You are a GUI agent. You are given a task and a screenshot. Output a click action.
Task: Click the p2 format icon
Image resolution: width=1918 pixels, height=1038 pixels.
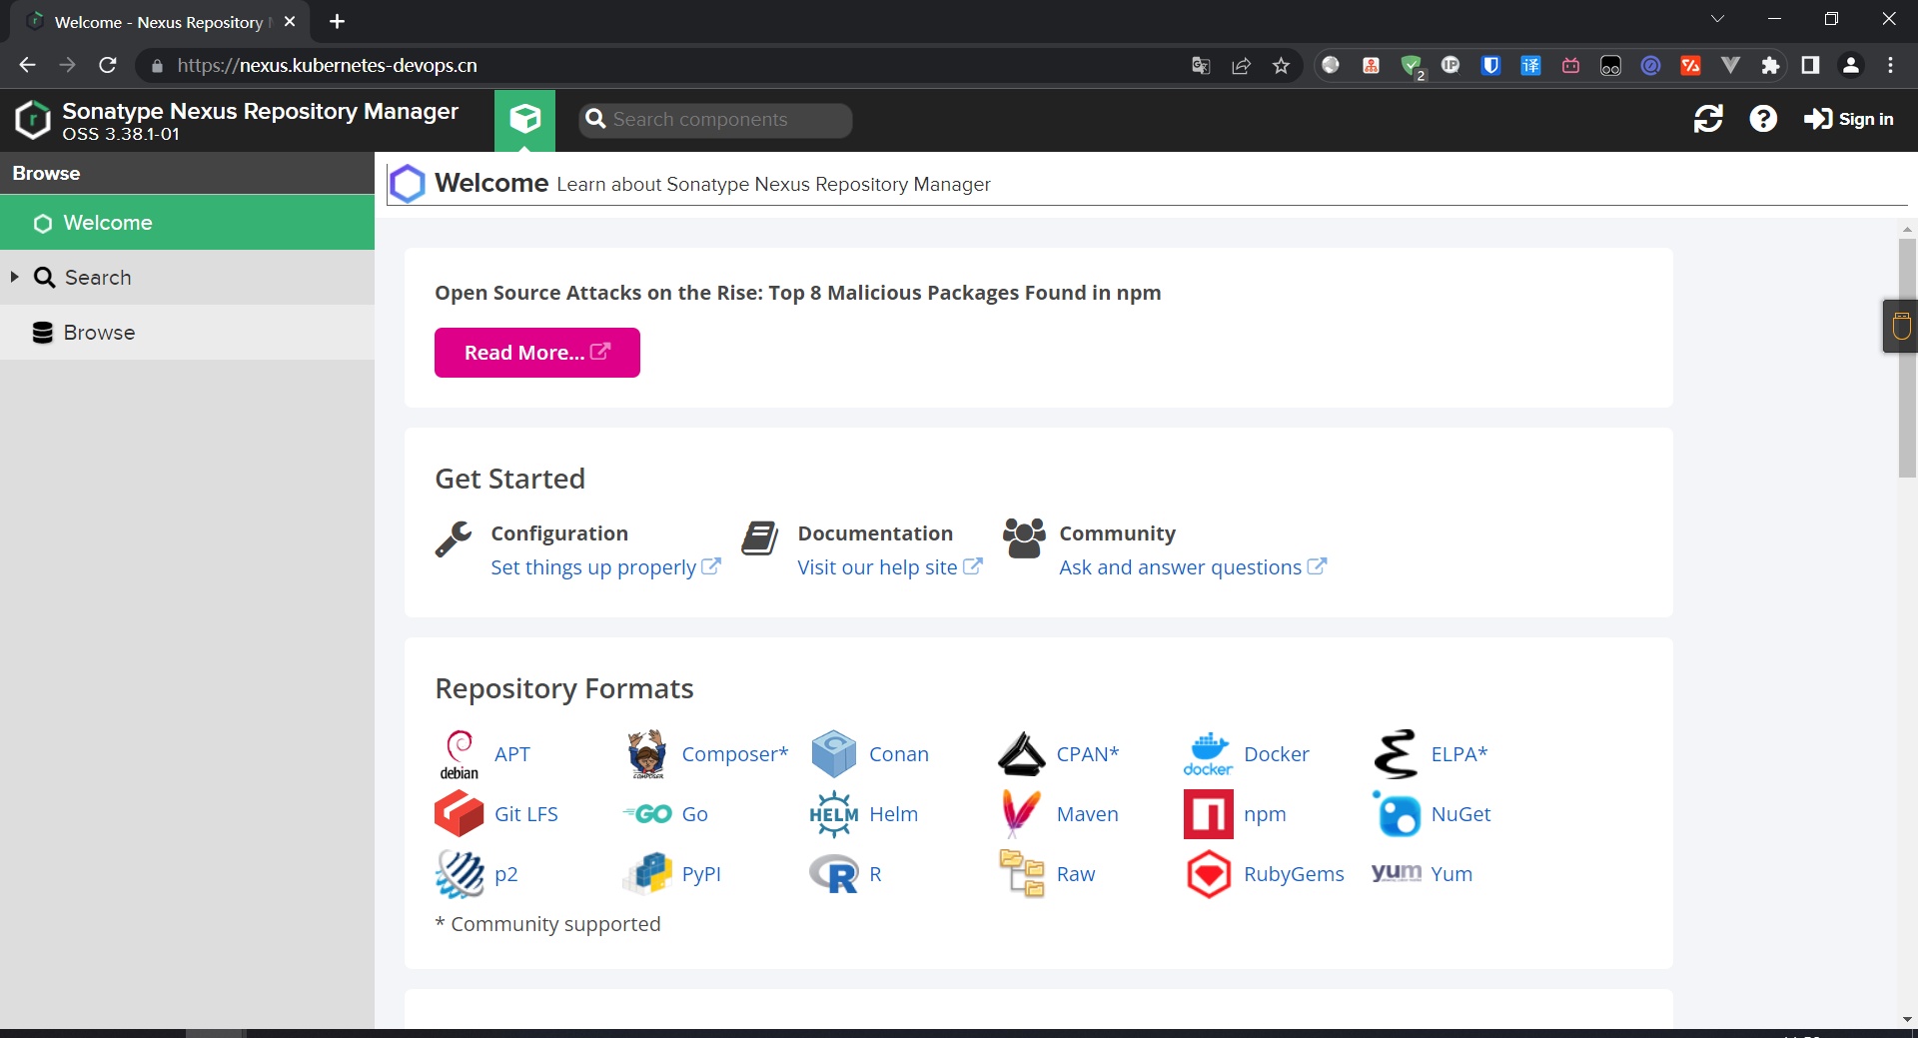(x=460, y=874)
